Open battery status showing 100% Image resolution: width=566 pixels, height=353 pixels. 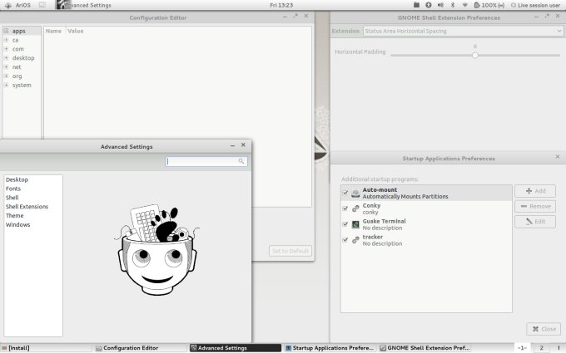point(489,5)
